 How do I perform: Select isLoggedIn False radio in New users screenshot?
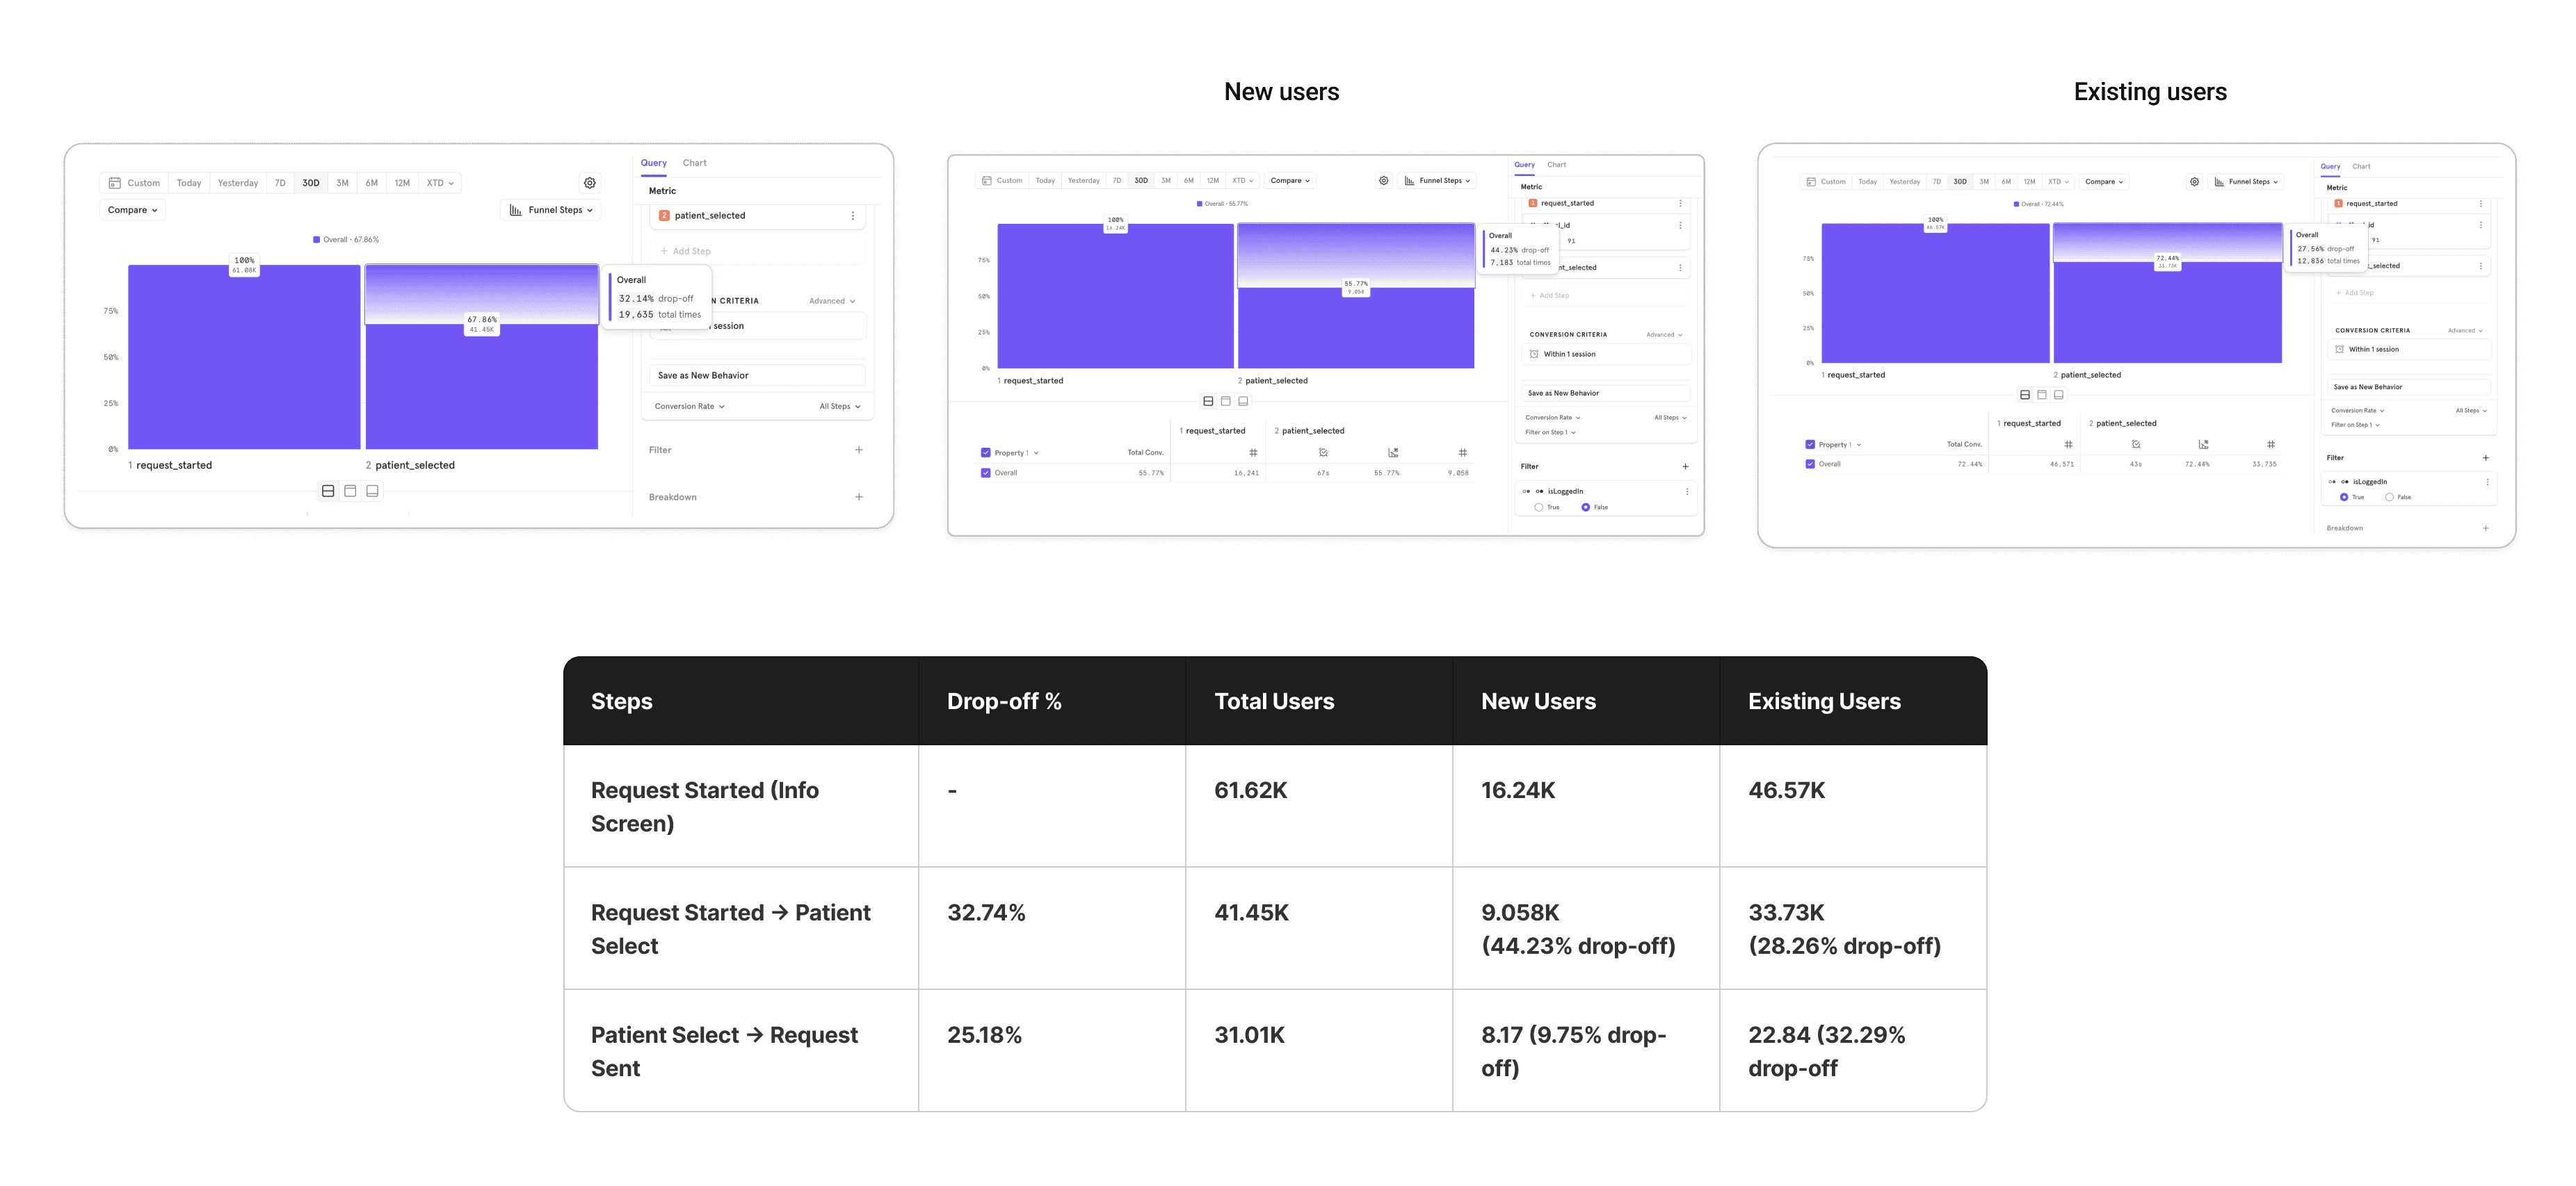click(x=1586, y=508)
